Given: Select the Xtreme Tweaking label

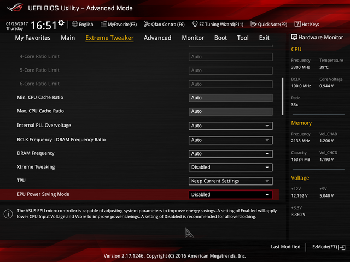Looking at the screenshot, I should click(36, 167).
